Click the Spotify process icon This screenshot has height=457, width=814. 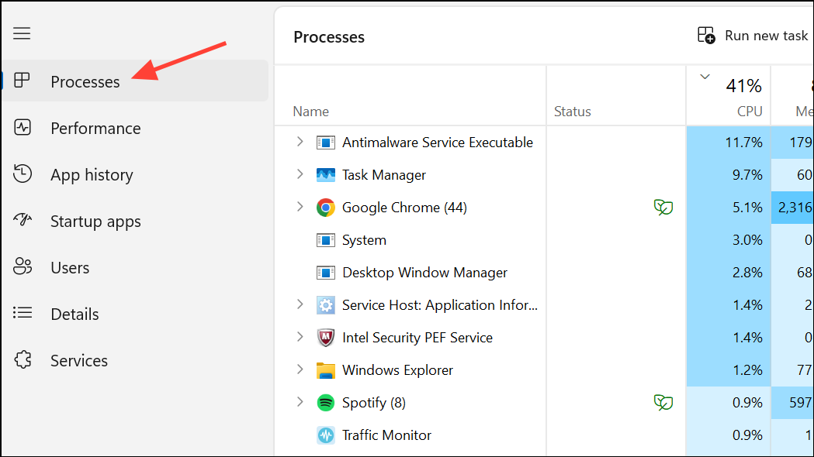326,403
